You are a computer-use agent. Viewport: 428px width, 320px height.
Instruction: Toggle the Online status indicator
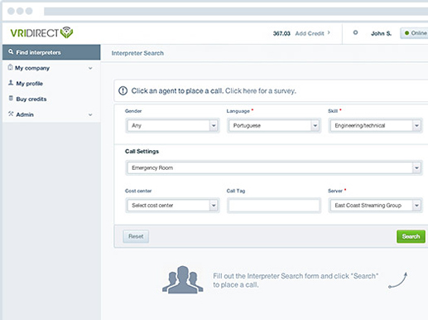[415, 33]
